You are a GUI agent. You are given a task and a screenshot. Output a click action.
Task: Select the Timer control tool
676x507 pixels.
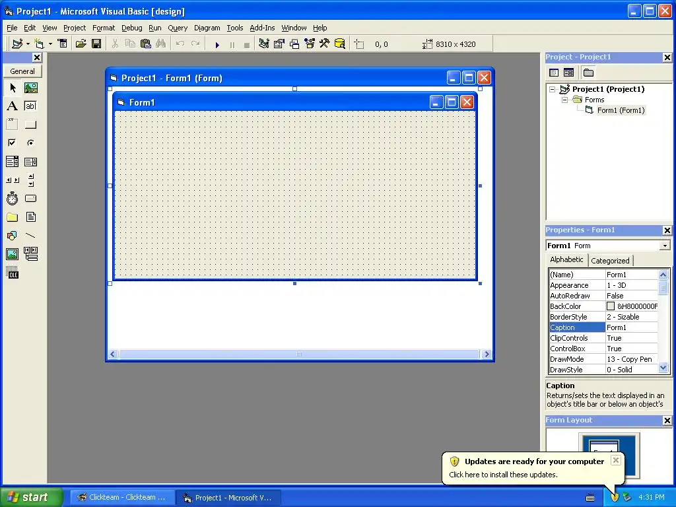(x=13, y=198)
